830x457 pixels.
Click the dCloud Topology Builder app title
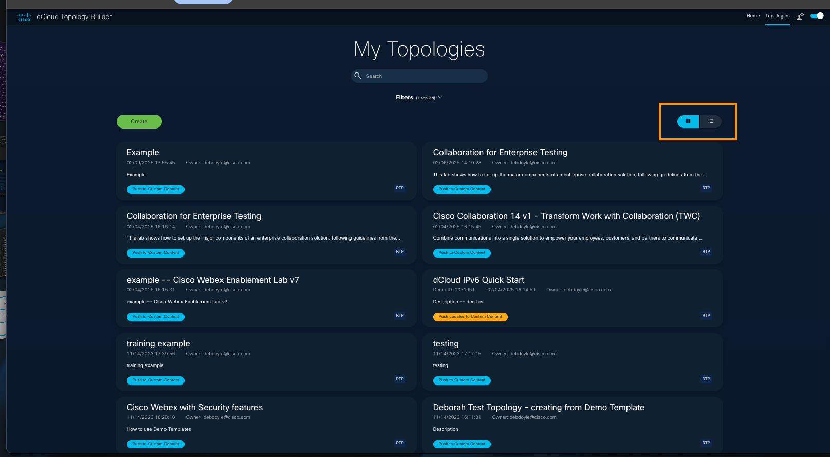(74, 17)
